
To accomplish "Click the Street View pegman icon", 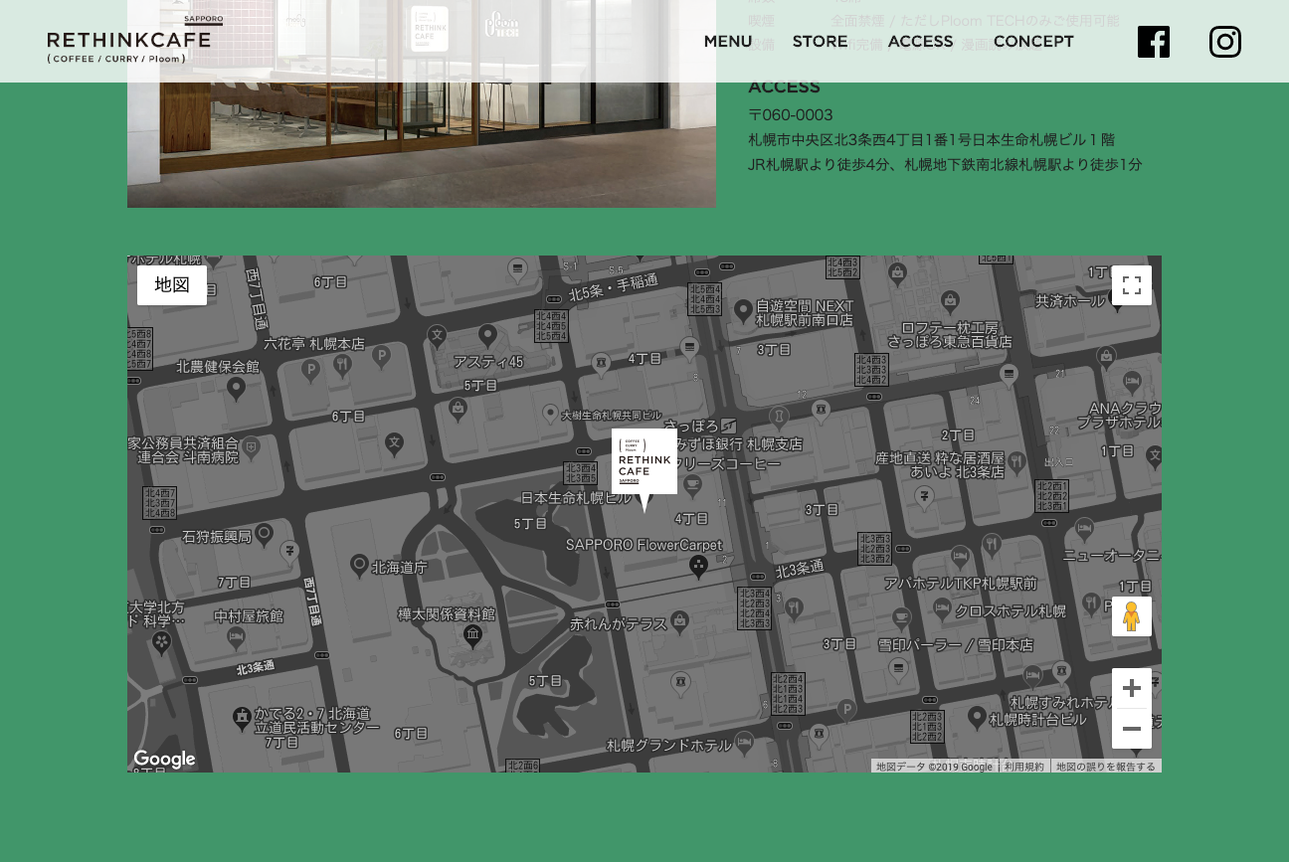I will click(x=1132, y=616).
